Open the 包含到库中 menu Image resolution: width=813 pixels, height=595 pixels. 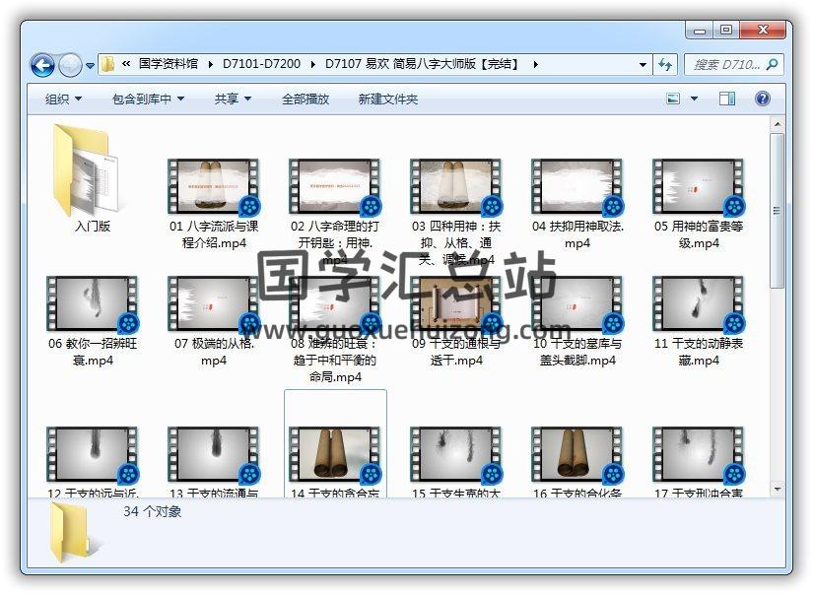(x=148, y=99)
